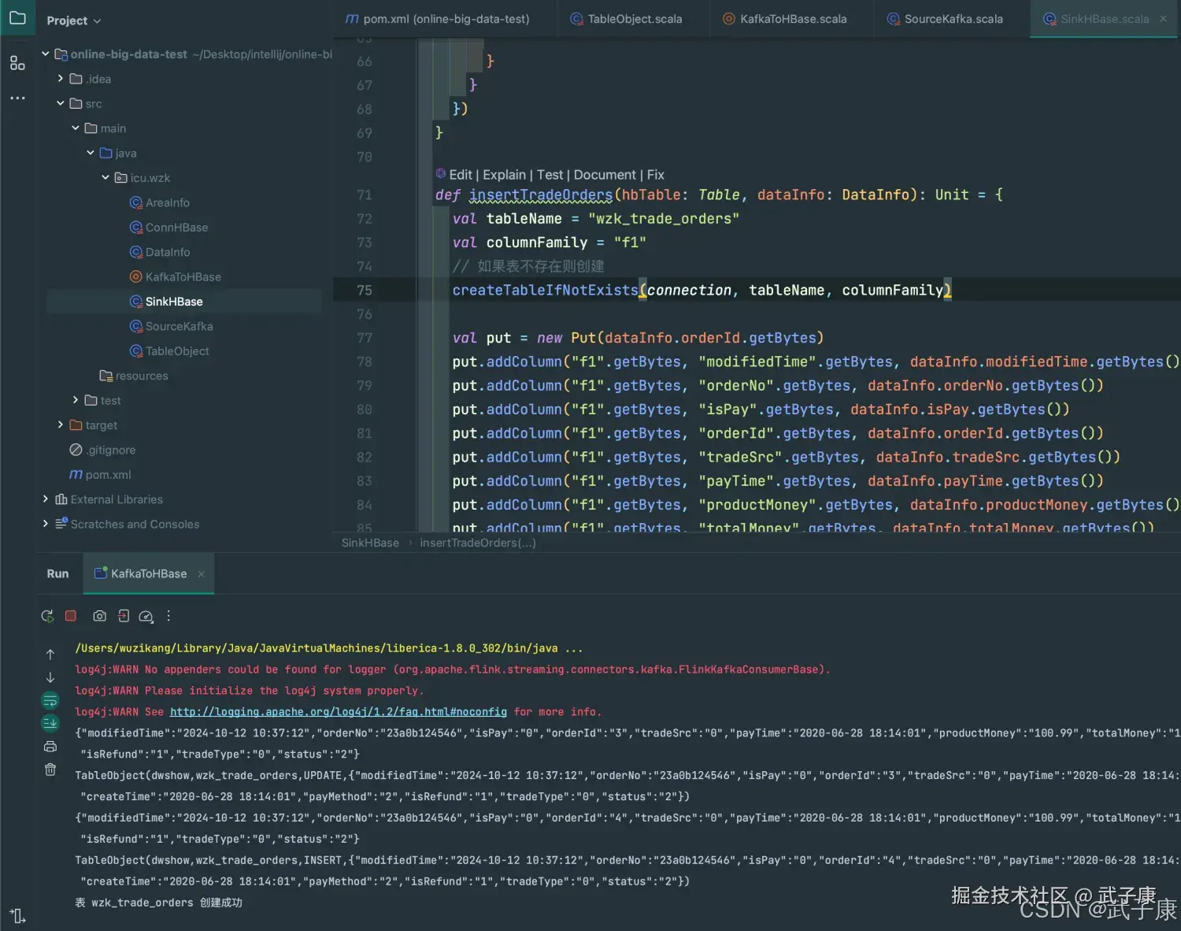Image resolution: width=1181 pixels, height=931 pixels.
Task: Open the profiler gauge icon in Run toolbar
Action: 146,616
